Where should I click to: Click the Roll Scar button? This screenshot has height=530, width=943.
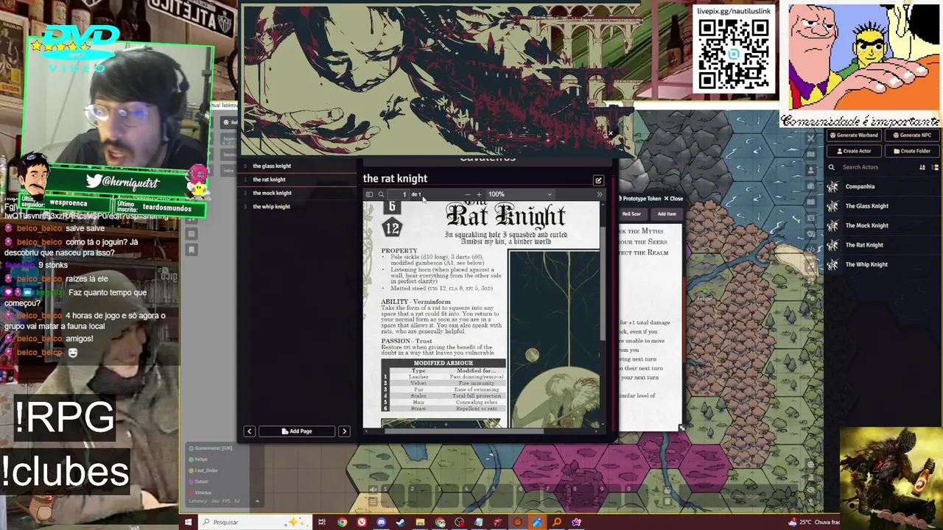point(631,214)
